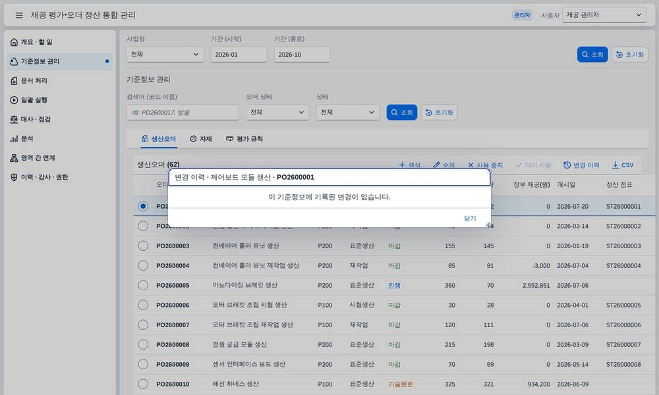Select radio button for PO2600004
Viewport: 659px width, 395px height.
143,265
